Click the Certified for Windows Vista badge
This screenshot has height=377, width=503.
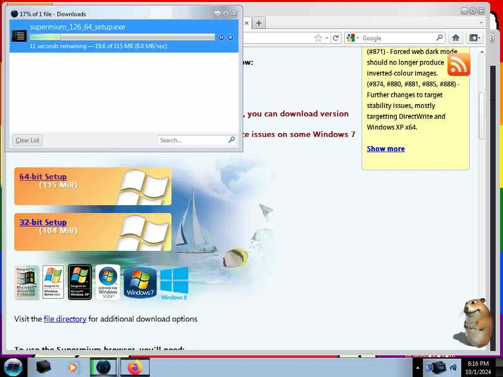(108, 282)
